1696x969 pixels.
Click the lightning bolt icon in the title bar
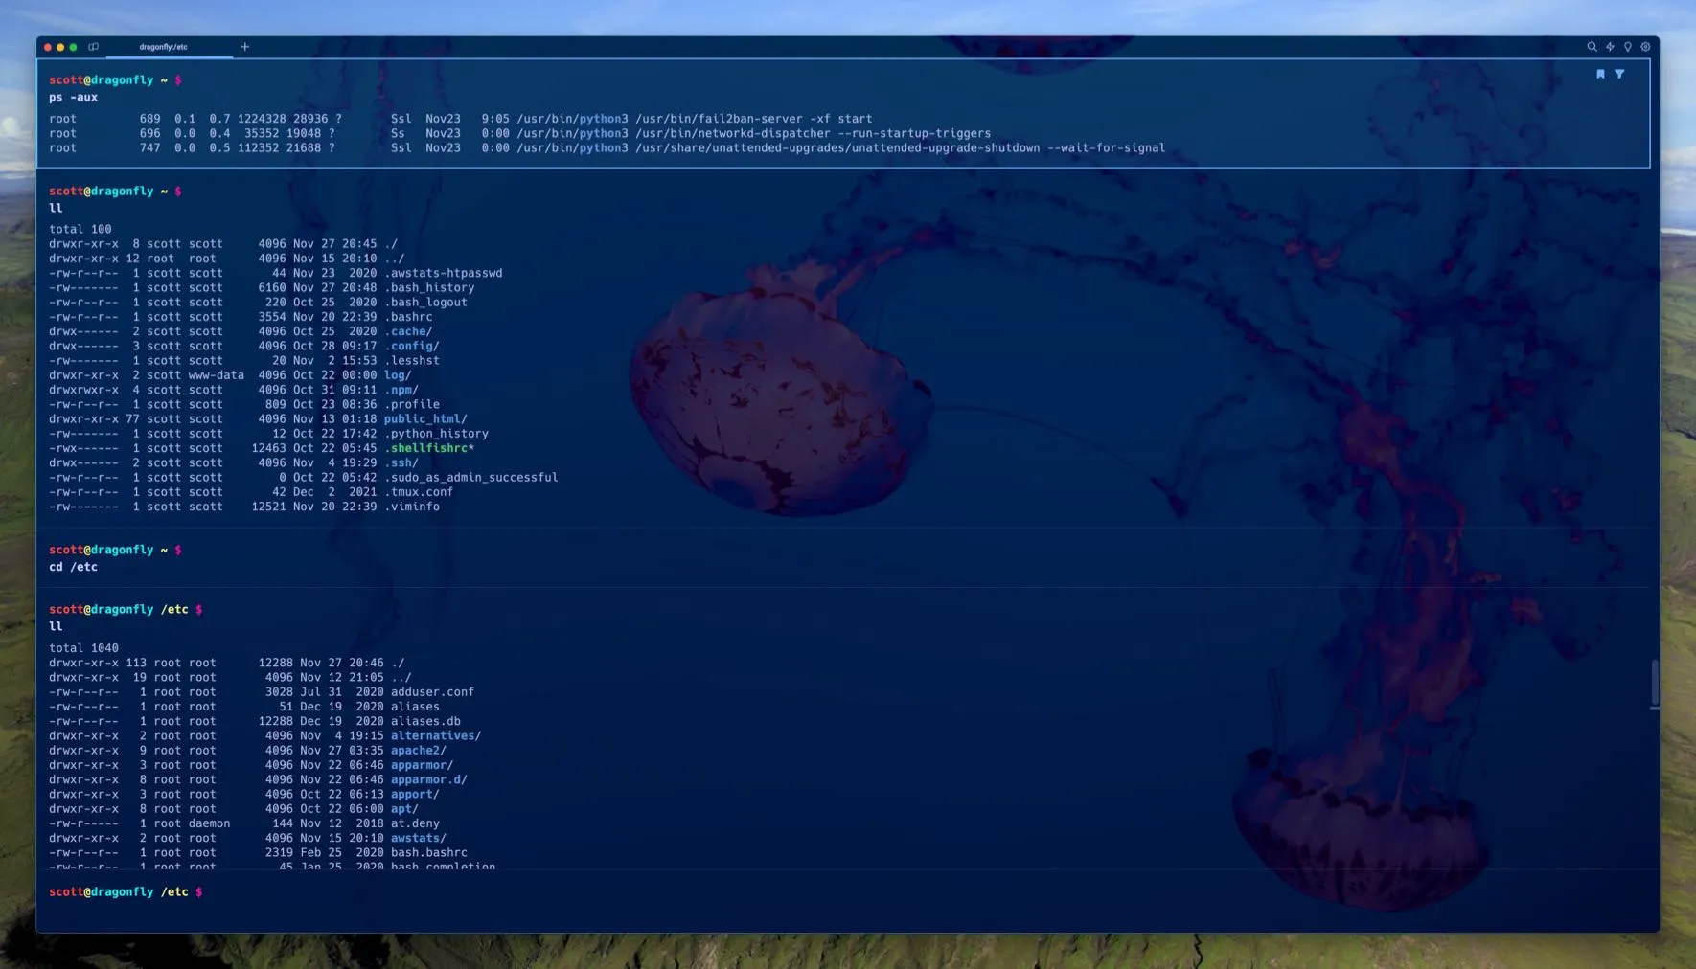(x=1610, y=47)
